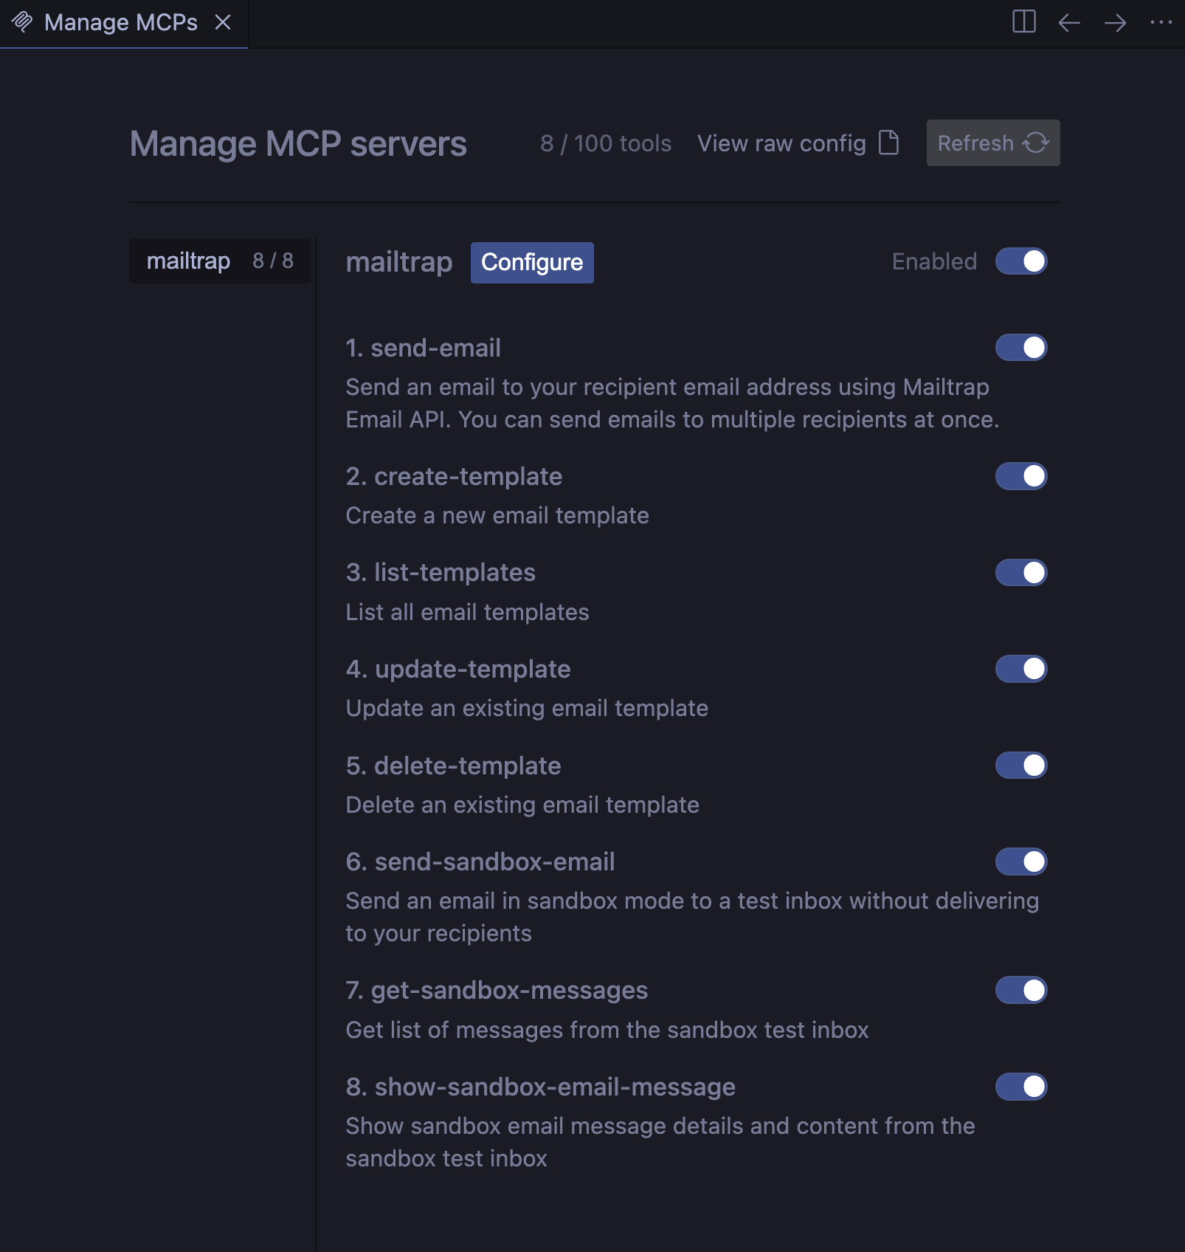Click the back arrow icon
Image resolution: width=1185 pixels, height=1252 pixels.
[x=1069, y=22]
